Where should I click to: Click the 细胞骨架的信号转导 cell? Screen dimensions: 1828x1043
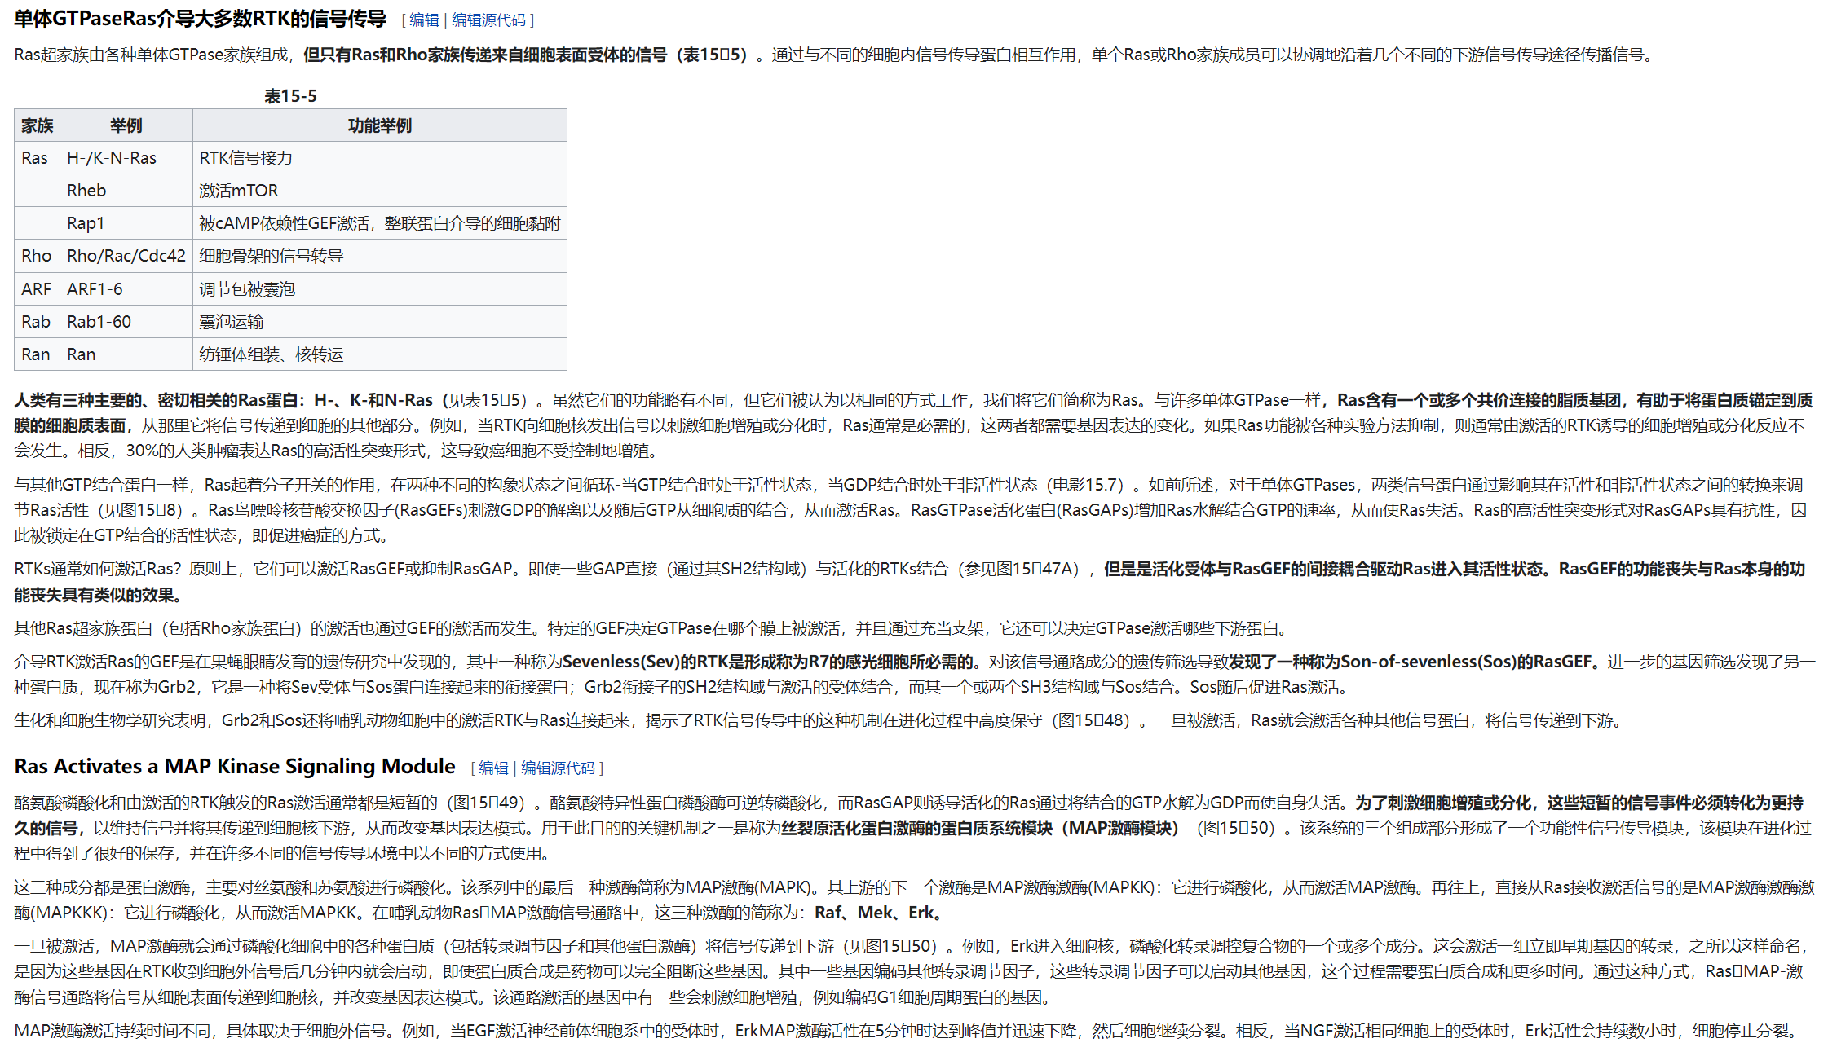coord(380,256)
